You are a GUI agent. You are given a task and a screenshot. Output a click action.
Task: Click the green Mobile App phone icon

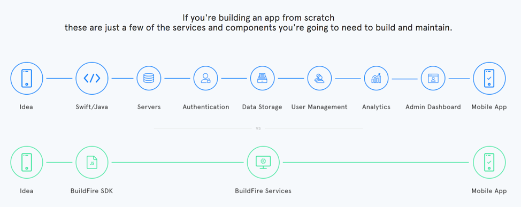pyautogui.click(x=489, y=162)
